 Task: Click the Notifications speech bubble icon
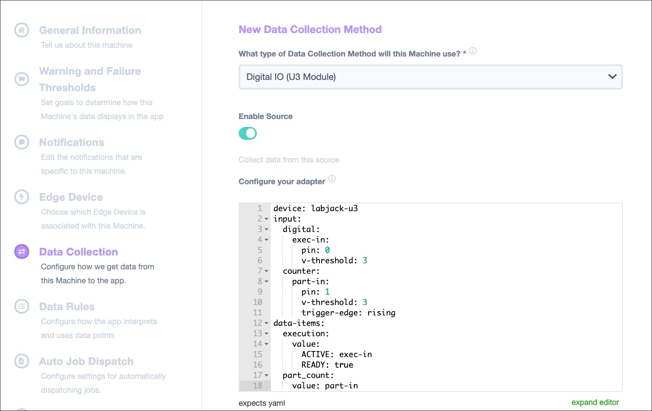[x=22, y=142]
